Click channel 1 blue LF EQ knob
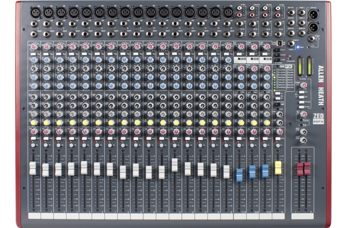Image resolution: width=346 pixels, height=228 pixels. pyautogui.click(x=34, y=86)
